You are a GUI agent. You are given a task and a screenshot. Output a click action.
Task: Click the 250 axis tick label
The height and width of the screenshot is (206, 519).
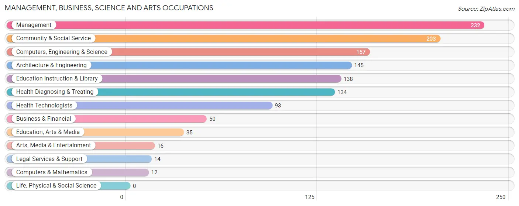(x=501, y=197)
